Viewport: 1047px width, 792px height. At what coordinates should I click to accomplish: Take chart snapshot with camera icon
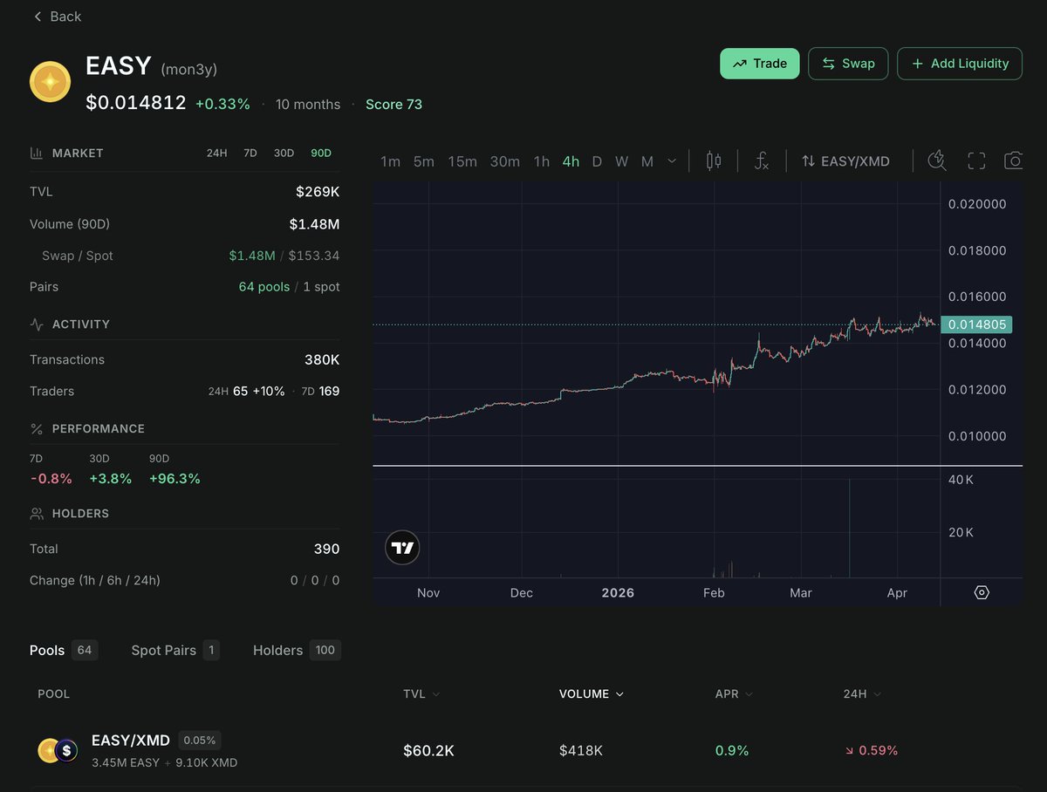[x=1014, y=160]
